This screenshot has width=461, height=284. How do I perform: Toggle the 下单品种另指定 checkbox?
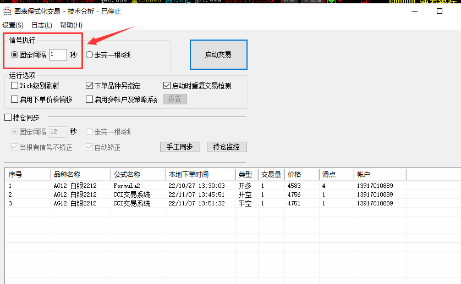click(90, 86)
